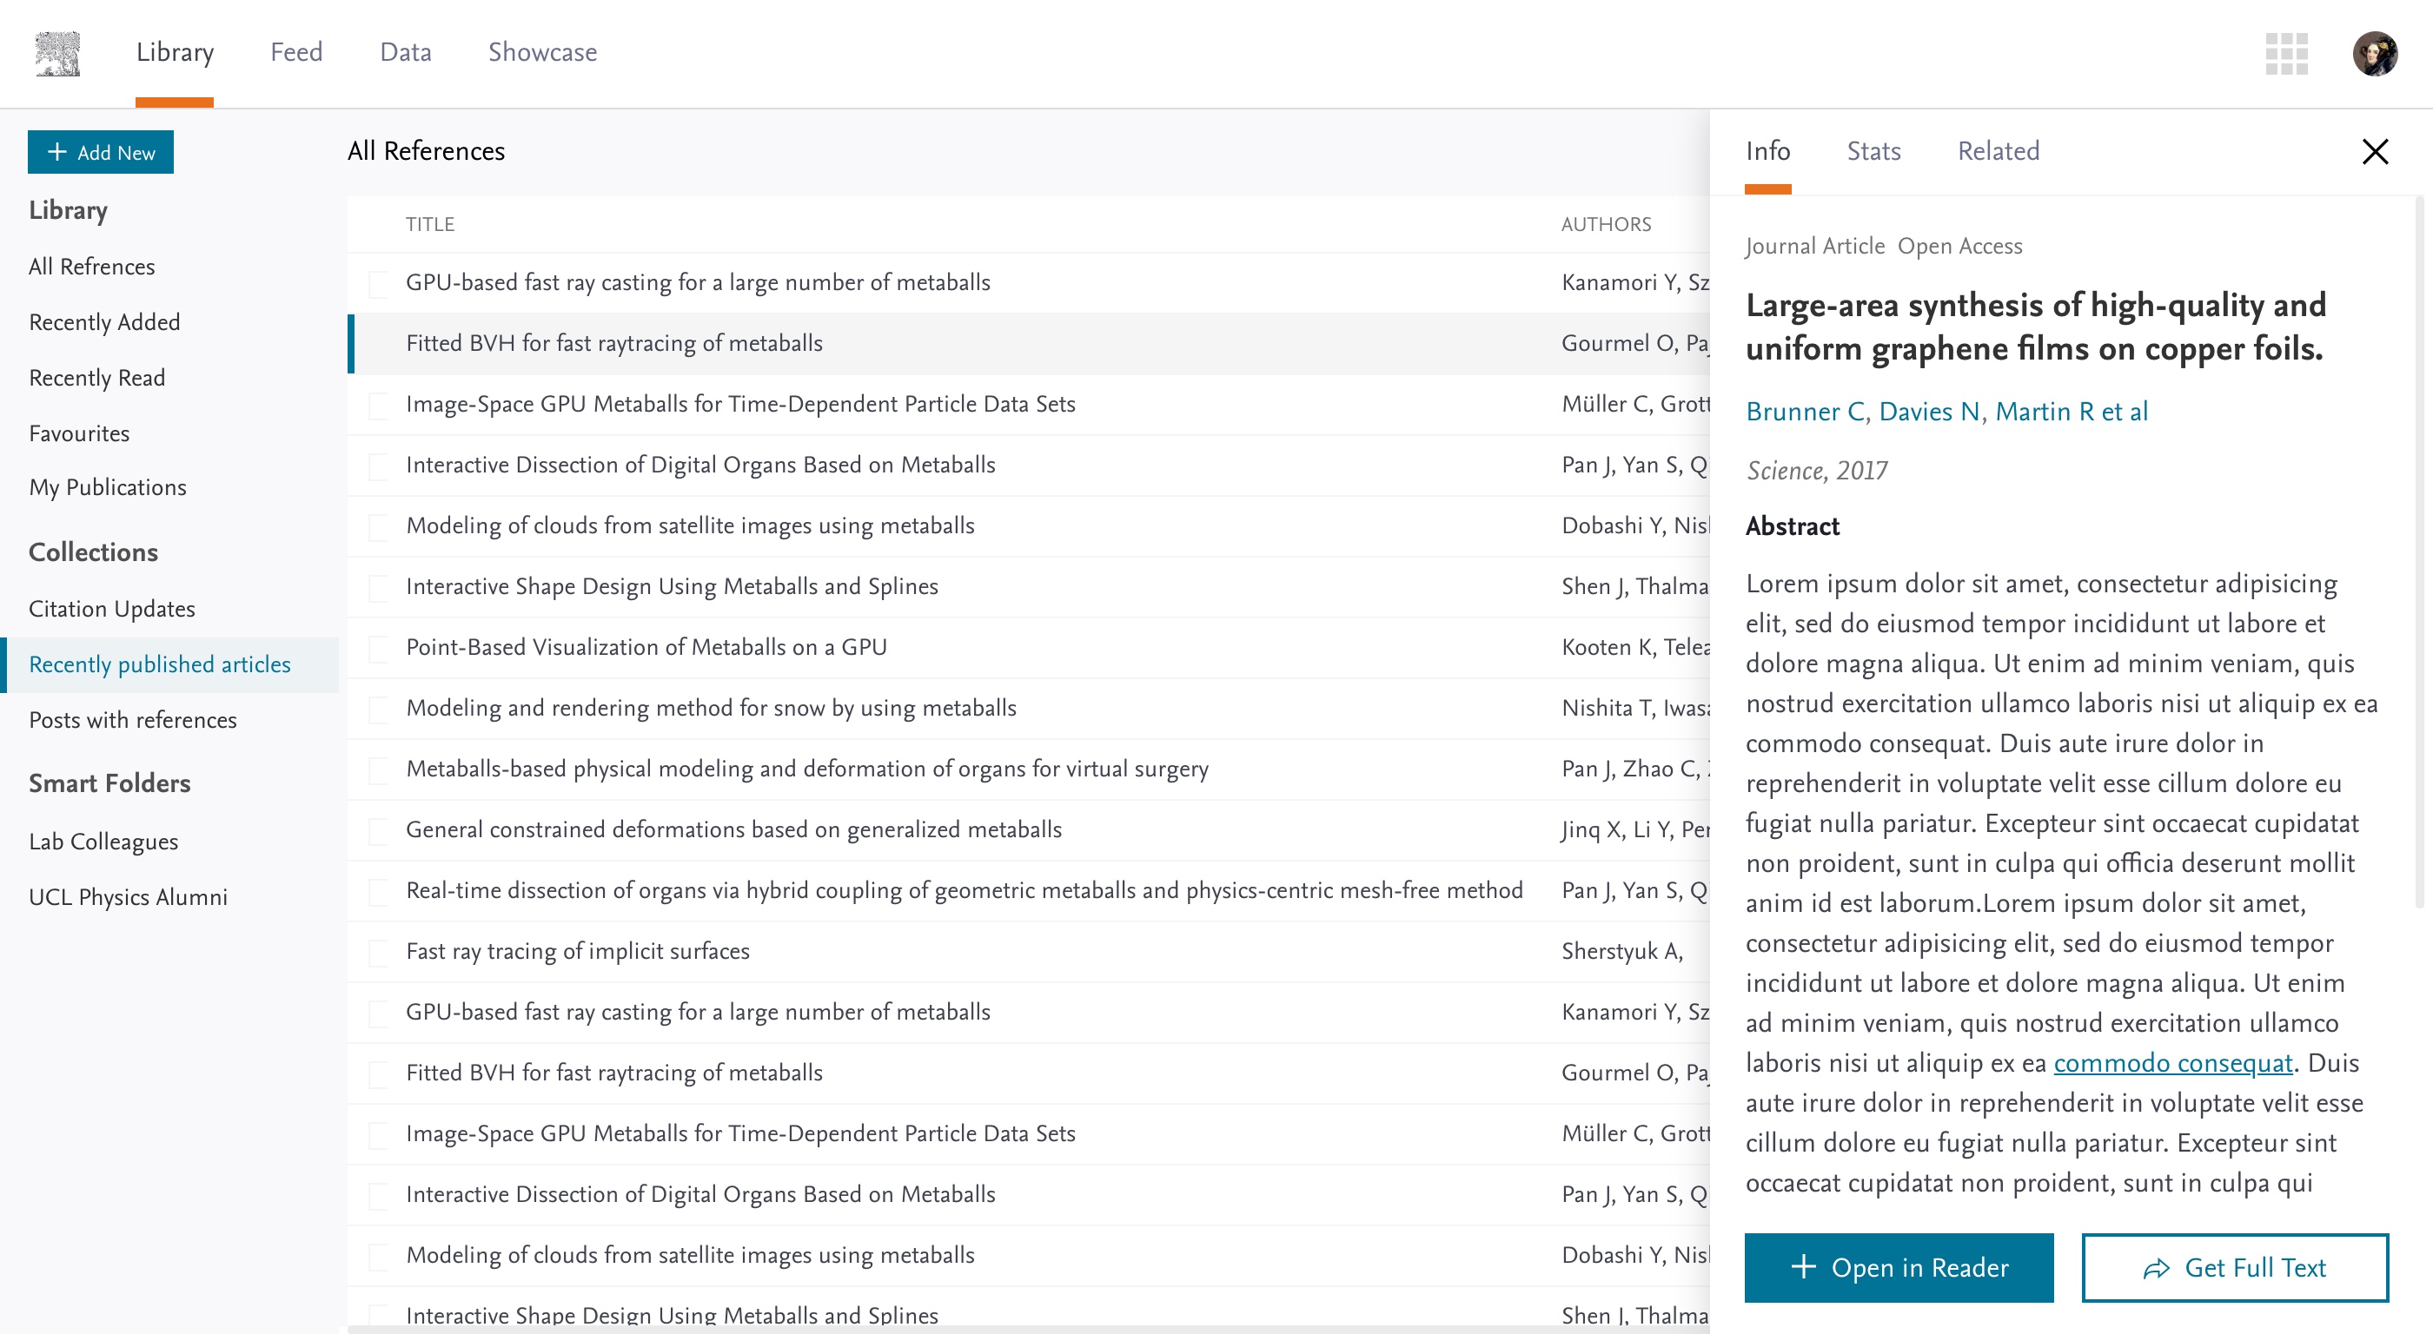This screenshot has height=1334, width=2433.
Task: Check the Metaballs-based physical modeling row checkbox
Action: pyautogui.click(x=378, y=769)
